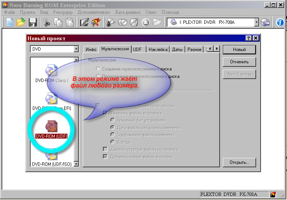
Task: Start burning with the flame icon
Action: 96,22
